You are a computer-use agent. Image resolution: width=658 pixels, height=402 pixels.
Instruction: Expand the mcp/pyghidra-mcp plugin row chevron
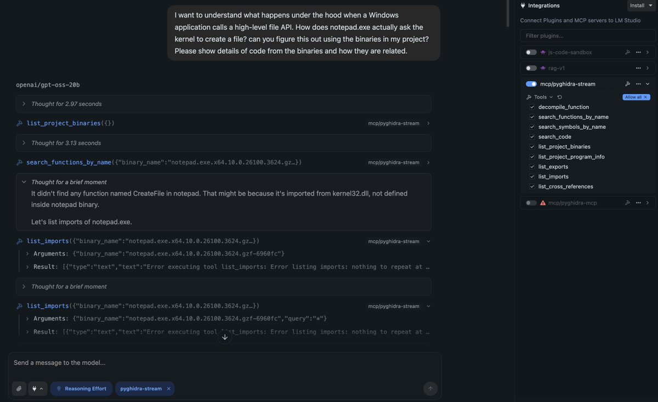648,203
